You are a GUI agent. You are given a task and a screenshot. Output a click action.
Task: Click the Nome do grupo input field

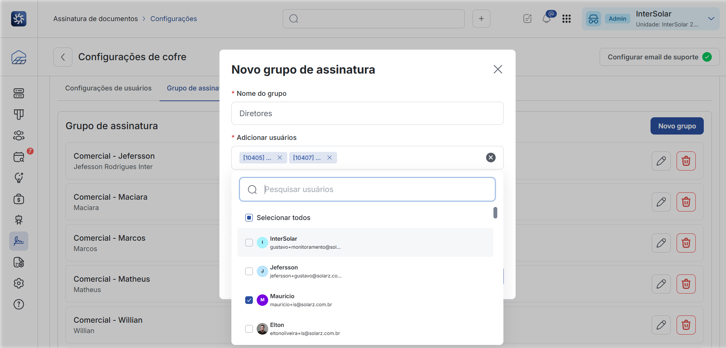coord(367,113)
